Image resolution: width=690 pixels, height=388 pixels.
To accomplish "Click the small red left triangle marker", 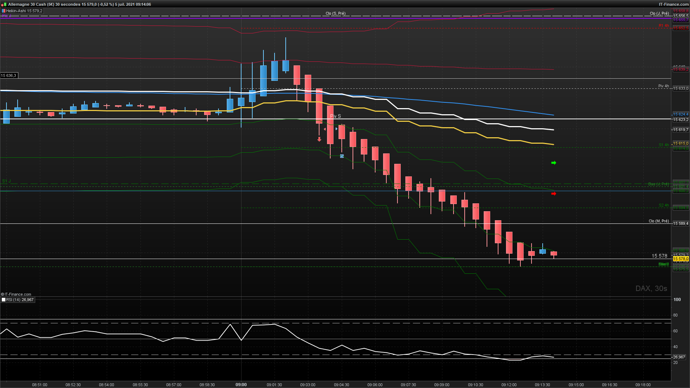I will tap(325, 129).
